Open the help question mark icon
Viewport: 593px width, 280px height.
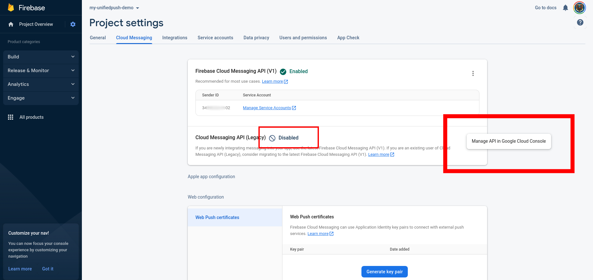pyautogui.click(x=580, y=22)
